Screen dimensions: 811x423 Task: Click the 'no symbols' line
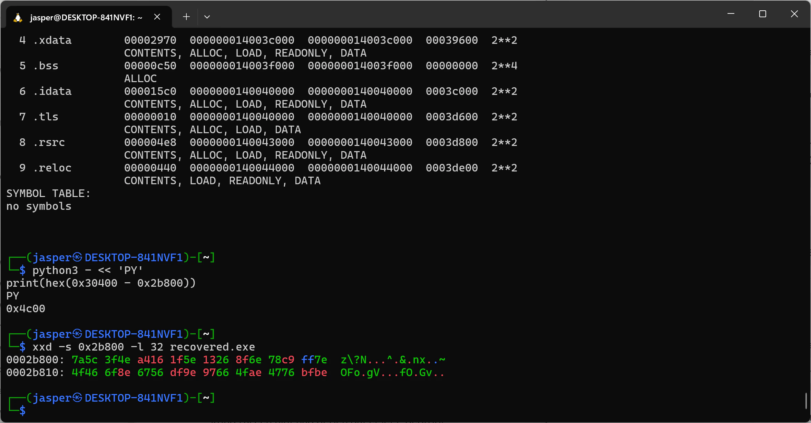click(x=39, y=206)
